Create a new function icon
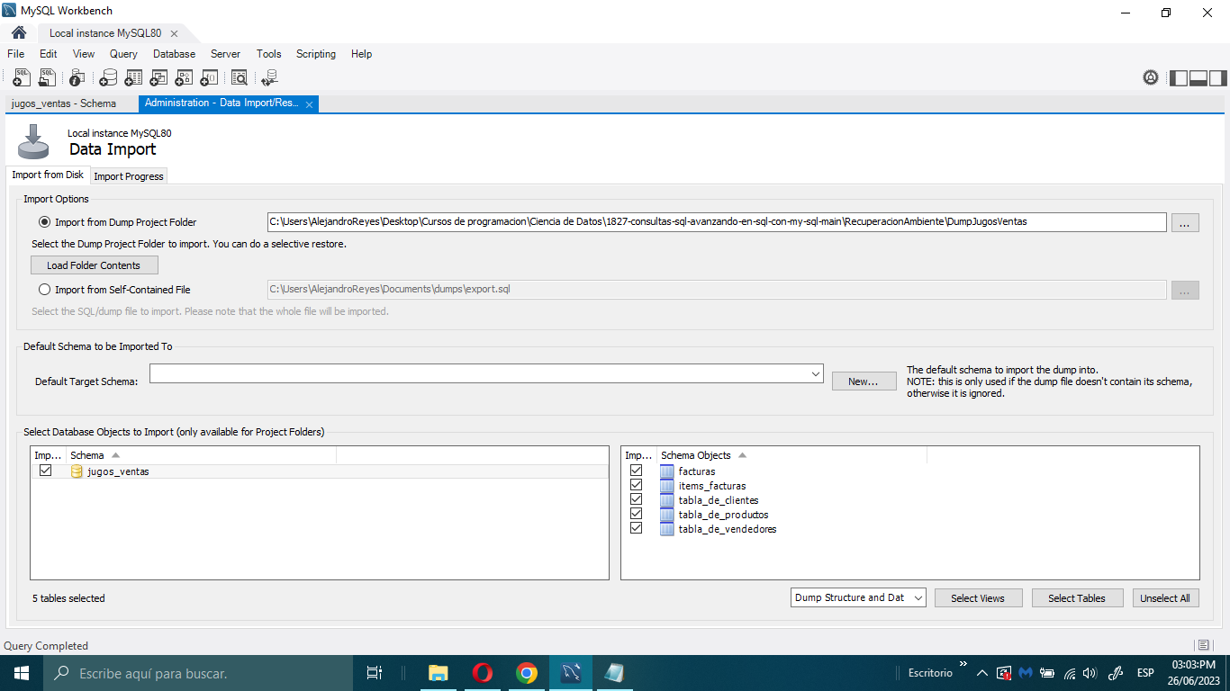Image resolution: width=1230 pixels, height=691 pixels. point(208,78)
